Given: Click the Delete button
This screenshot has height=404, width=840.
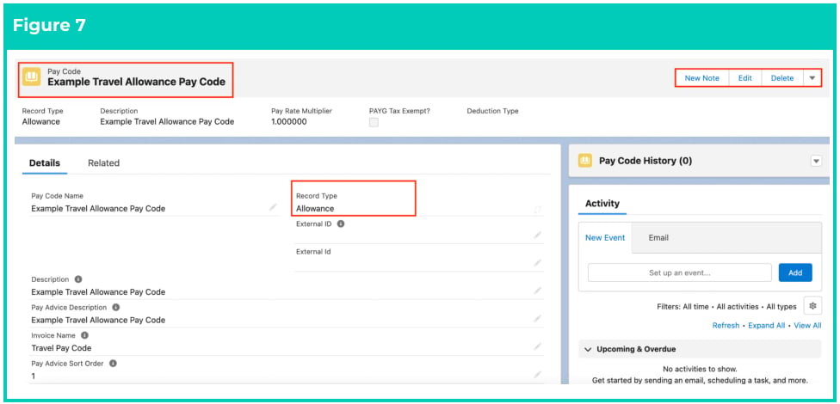Looking at the screenshot, I should click(782, 78).
